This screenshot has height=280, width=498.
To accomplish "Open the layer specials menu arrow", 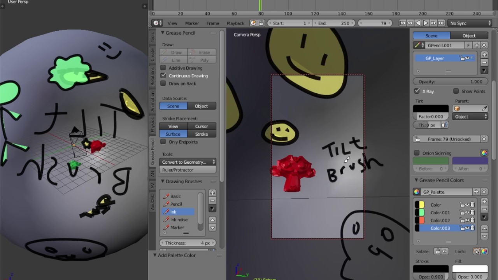I will tap(484, 70).
